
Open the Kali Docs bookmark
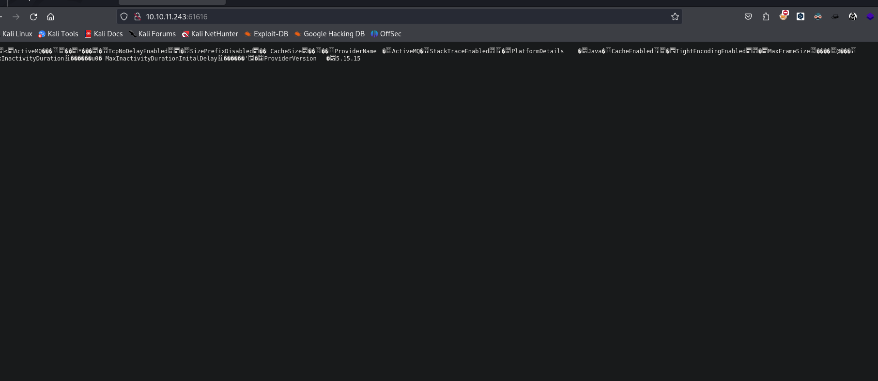coord(104,34)
